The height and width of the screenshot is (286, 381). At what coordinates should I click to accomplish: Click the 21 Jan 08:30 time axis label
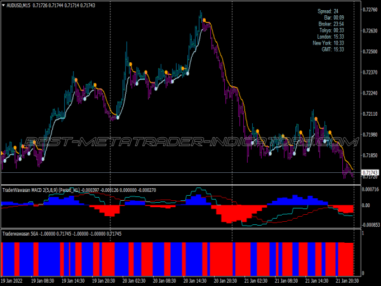[x=286, y=281]
